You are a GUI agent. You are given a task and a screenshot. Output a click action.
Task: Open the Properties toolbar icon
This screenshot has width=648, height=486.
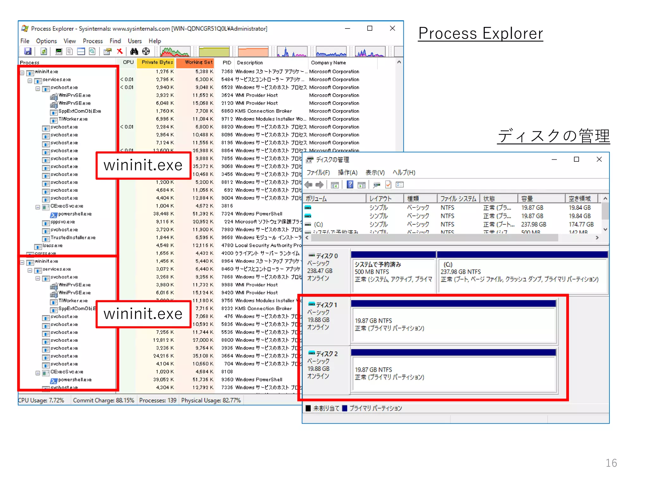(108, 51)
